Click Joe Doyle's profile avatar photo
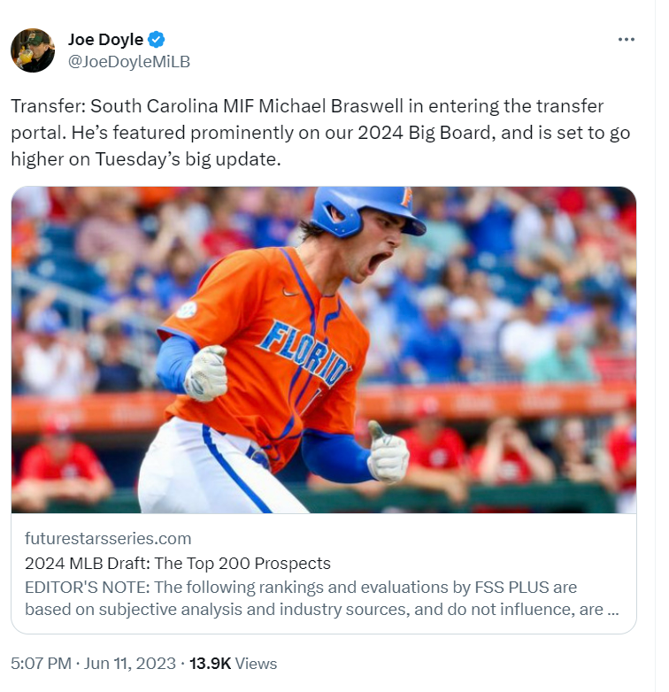Screen dimensions: 669x692 33,50
